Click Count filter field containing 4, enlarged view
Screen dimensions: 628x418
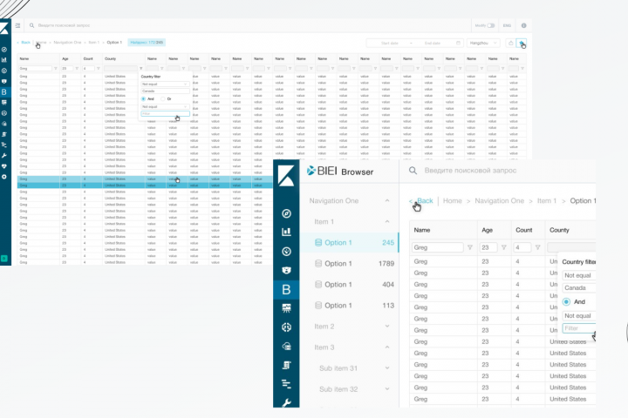click(x=522, y=247)
